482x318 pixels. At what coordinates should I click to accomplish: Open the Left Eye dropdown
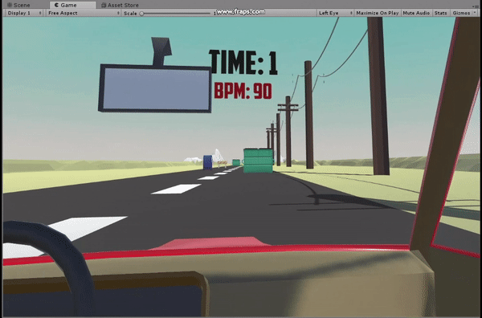[x=335, y=13]
